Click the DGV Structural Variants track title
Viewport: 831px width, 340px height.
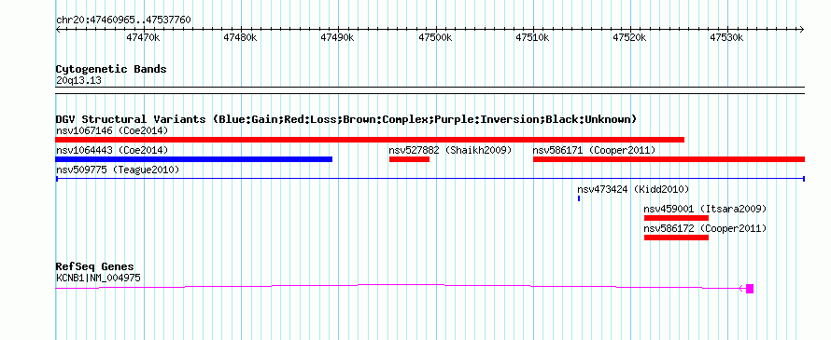(346, 119)
